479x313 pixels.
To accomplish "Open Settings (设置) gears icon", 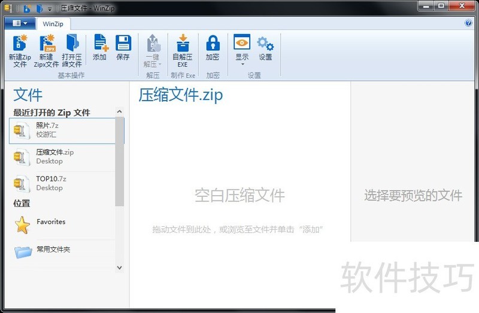I will [x=265, y=43].
